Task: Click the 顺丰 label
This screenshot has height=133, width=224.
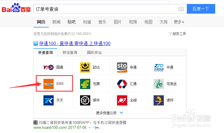Action: 97,100
